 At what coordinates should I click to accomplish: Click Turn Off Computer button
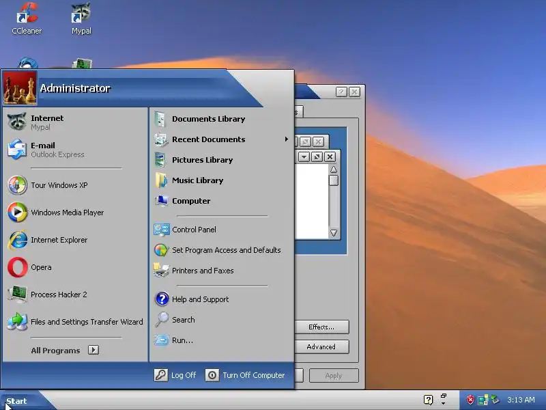[x=245, y=375]
